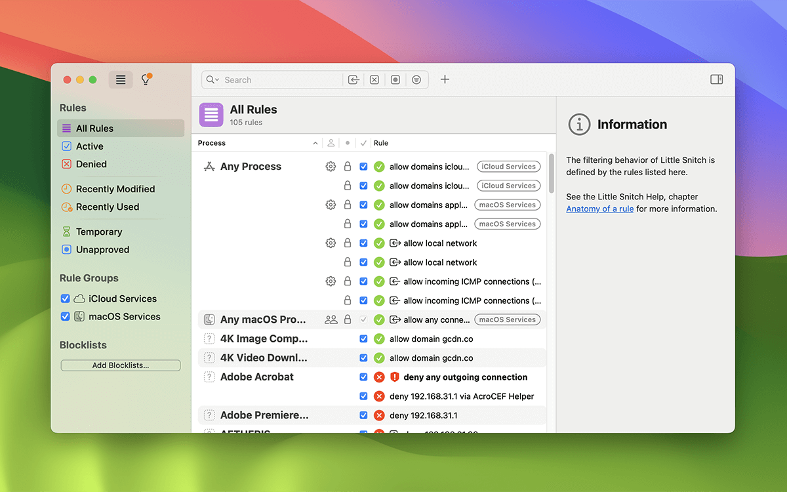
Task: Toggle the macOS Services rule group checkbox
Action: click(65, 316)
